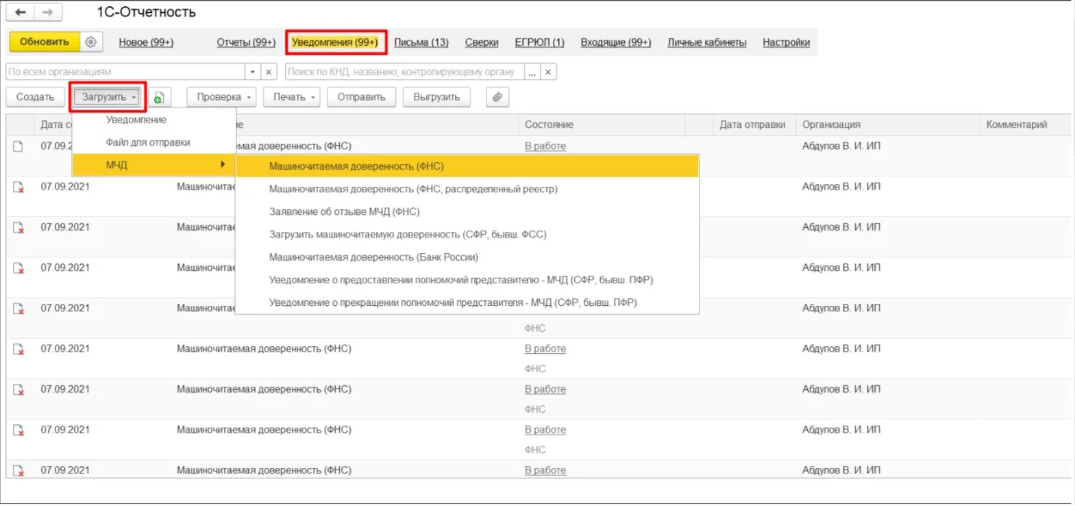This screenshot has width=1075, height=507.
Task: Clear the КНД search field with X
Action: click(x=548, y=72)
